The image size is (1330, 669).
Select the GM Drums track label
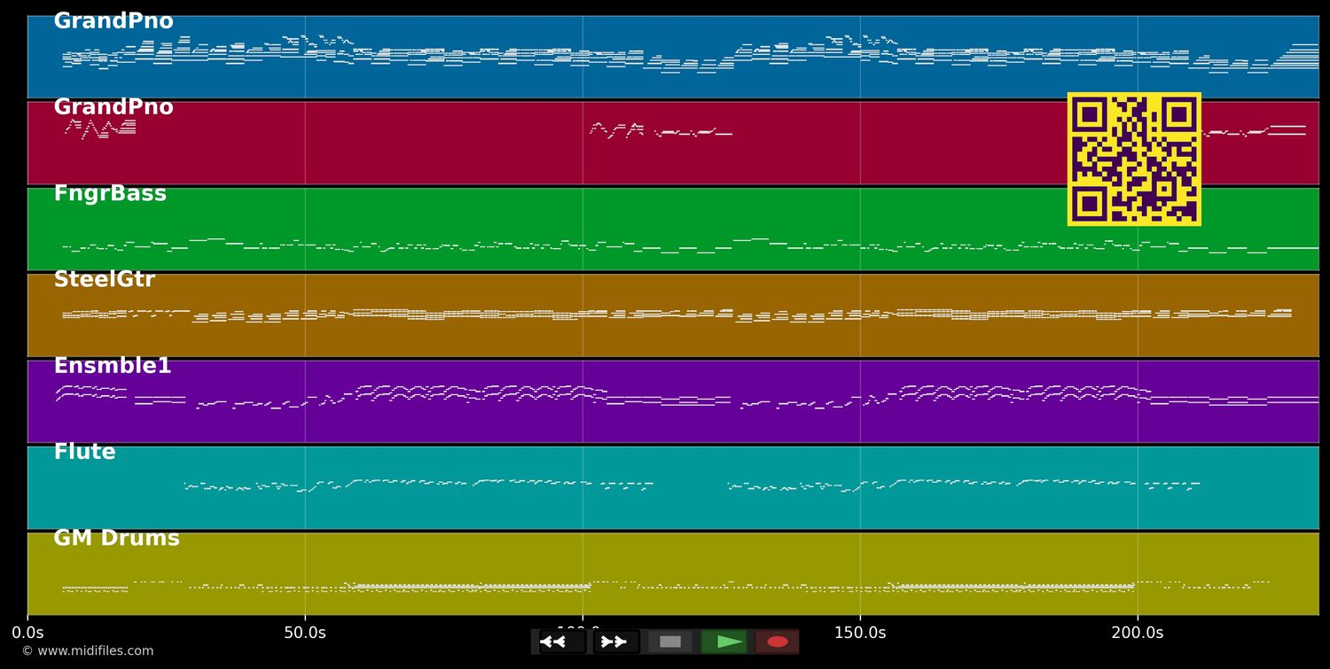click(x=116, y=538)
